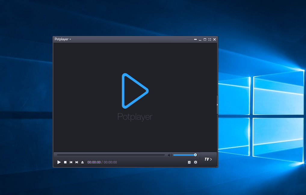
Task: Click the stop button
Action: point(65,162)
